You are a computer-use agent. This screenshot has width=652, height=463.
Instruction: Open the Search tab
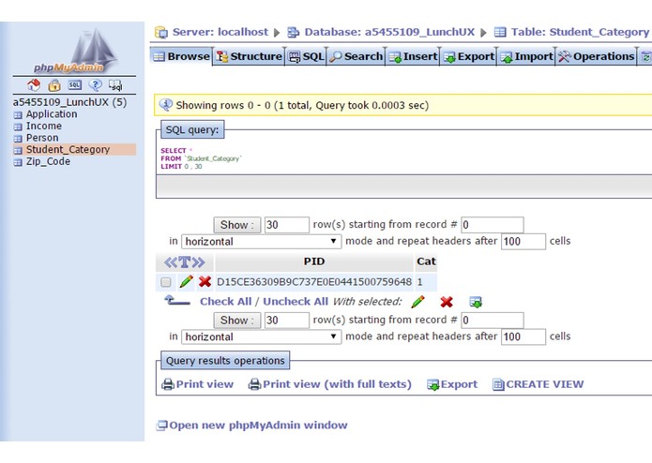click(356, 56)
